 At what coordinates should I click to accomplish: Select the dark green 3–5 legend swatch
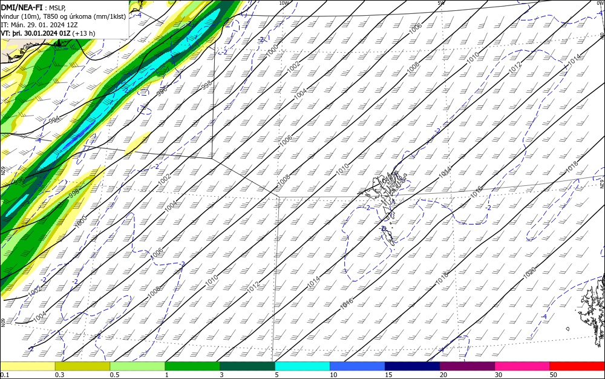tap(247, 366)
